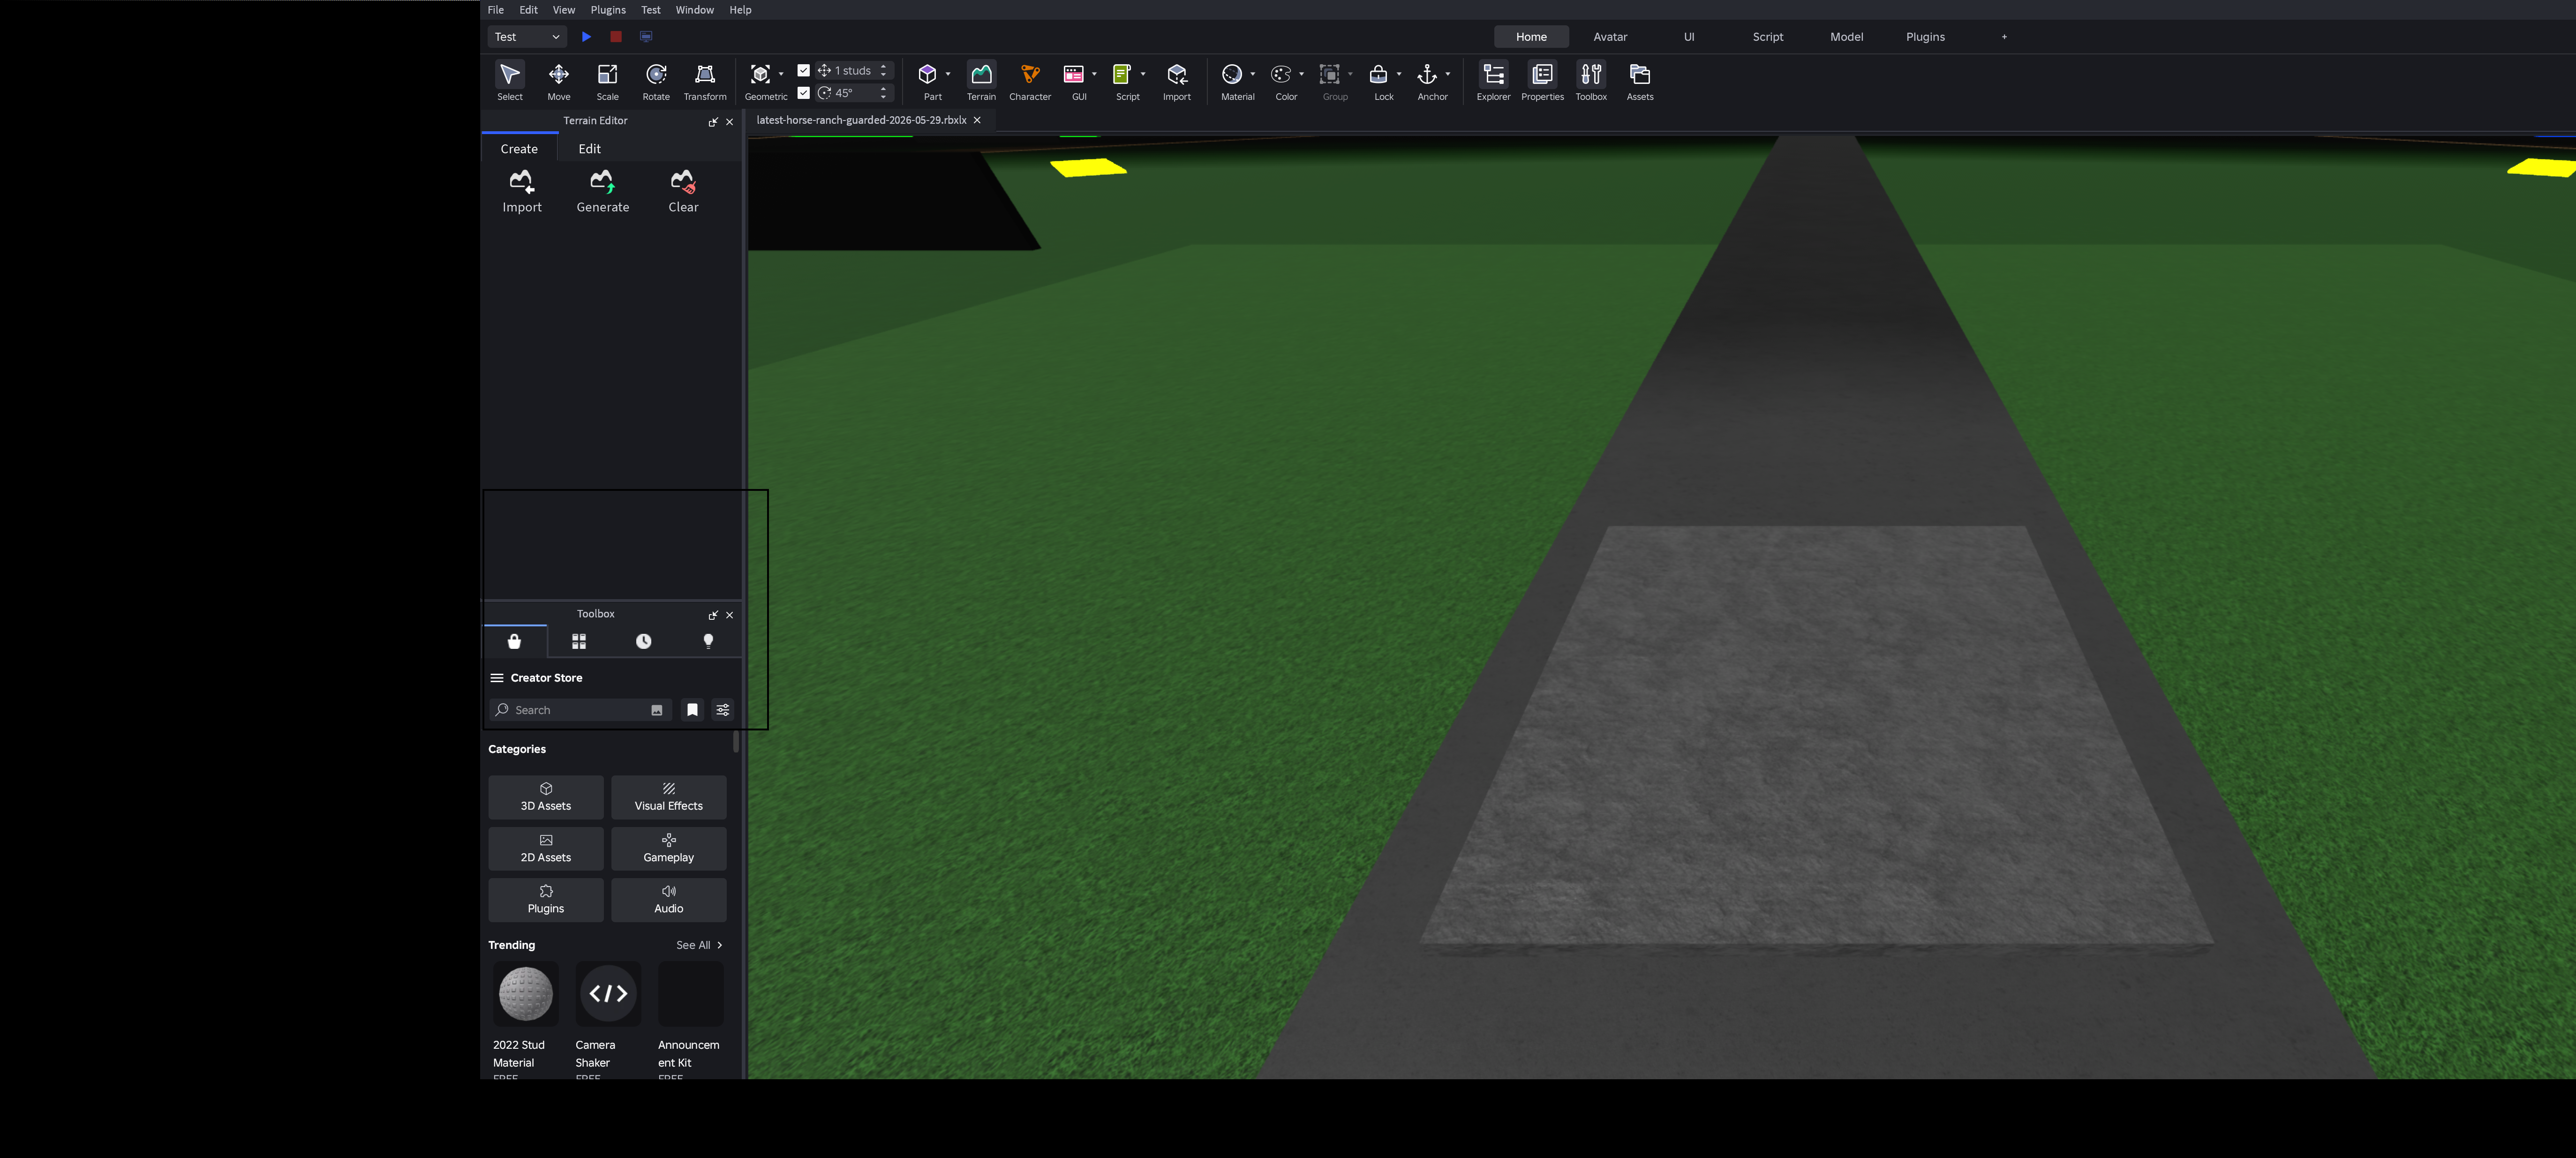Expand the Anchor dropdown arrow
This screenshot has height=1158, width=2576.
[1448, 74]
